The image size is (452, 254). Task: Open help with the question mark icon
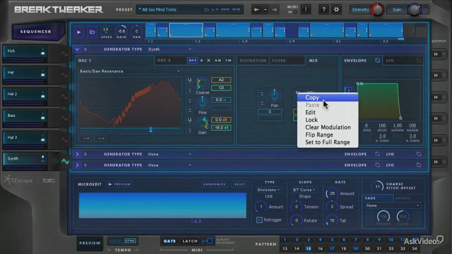(323, 10)
